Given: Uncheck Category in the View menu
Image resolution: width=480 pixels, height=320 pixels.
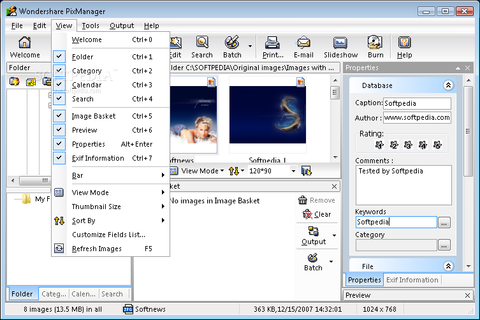Looking at the screenshot, I should (59, 70).
